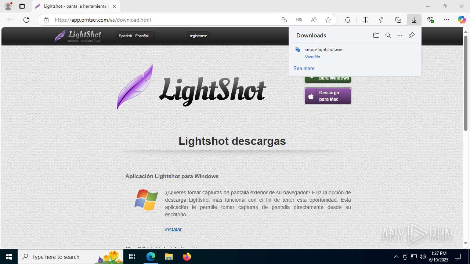Viewport: 470px width, 264px height.
Task: Open the notification center icon
Action: click(458, 257)
